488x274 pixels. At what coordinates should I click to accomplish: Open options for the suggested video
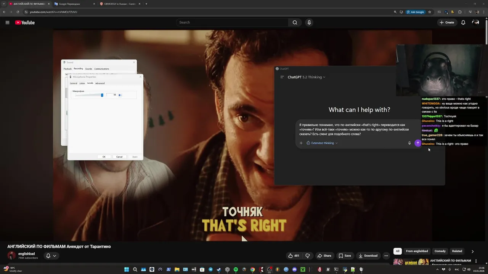pos(476,261)
